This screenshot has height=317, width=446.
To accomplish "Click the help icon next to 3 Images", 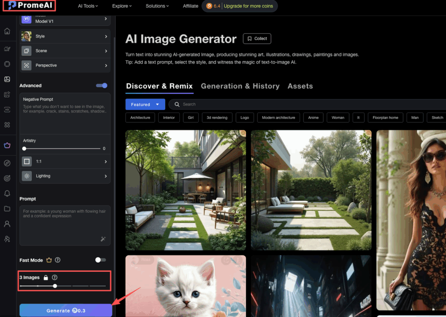I will tap(54, 277).
